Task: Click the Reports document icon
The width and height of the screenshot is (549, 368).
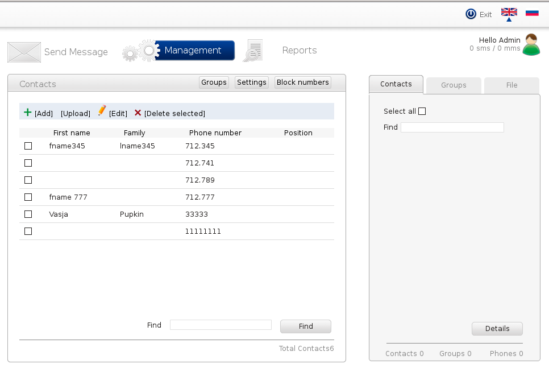Action: [253, 51]
